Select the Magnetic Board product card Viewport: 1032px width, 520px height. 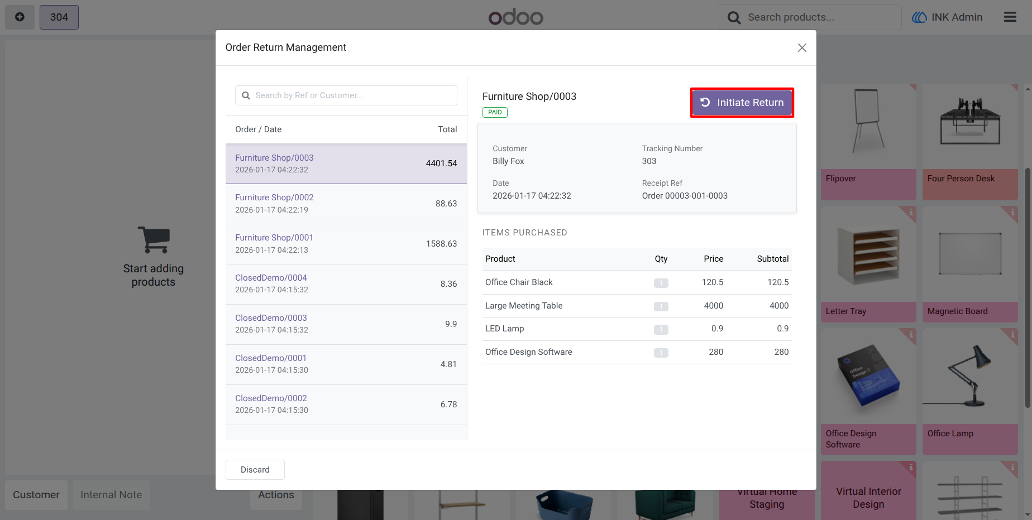970,264
